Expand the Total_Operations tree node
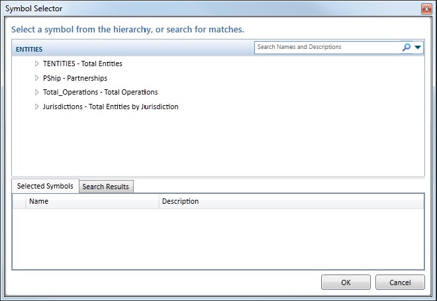Viewport: 437px width, 301px height. 37,92
